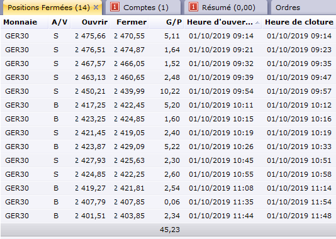
Task: Select close price 2 429,09
Action: (129, 147)
